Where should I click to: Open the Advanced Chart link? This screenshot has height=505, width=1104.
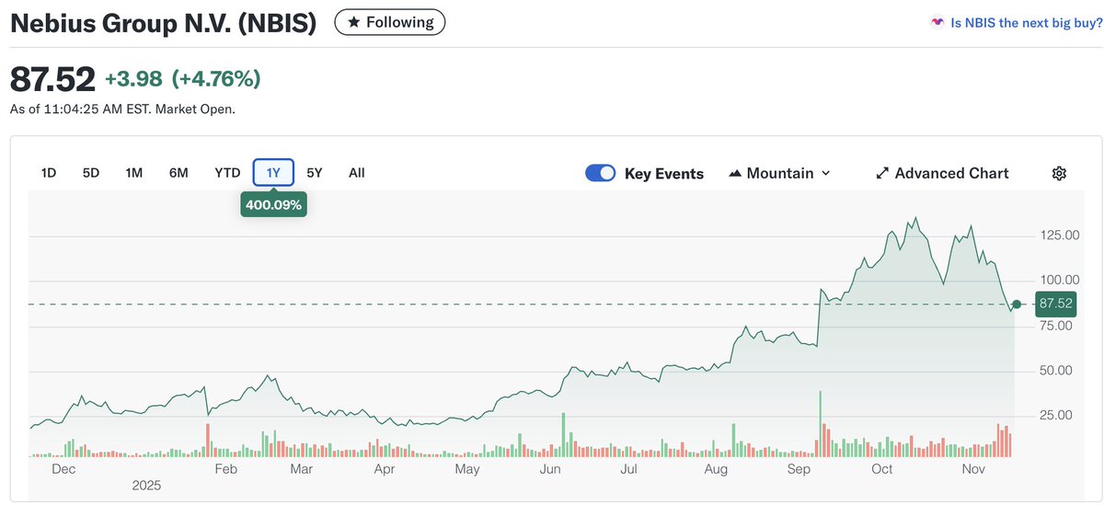point(942,173)
